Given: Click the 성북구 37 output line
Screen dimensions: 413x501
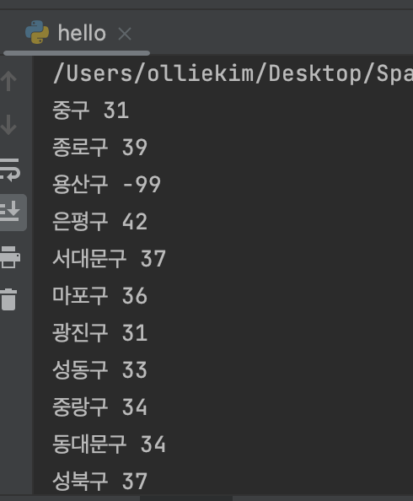Looking at the screenshot, I should pyautogui.click(x=99, y=482).
